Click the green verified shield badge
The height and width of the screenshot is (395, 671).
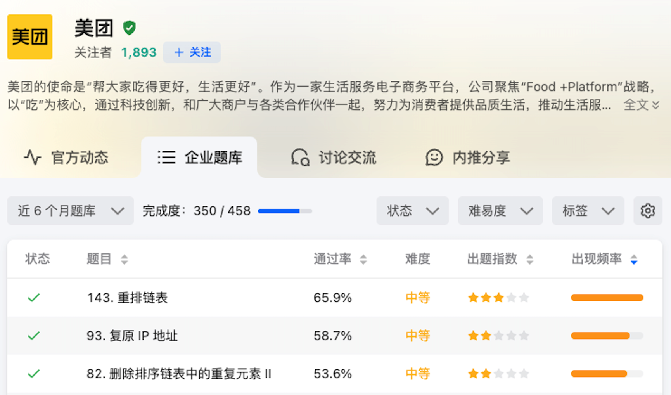[x=129, y=28]
